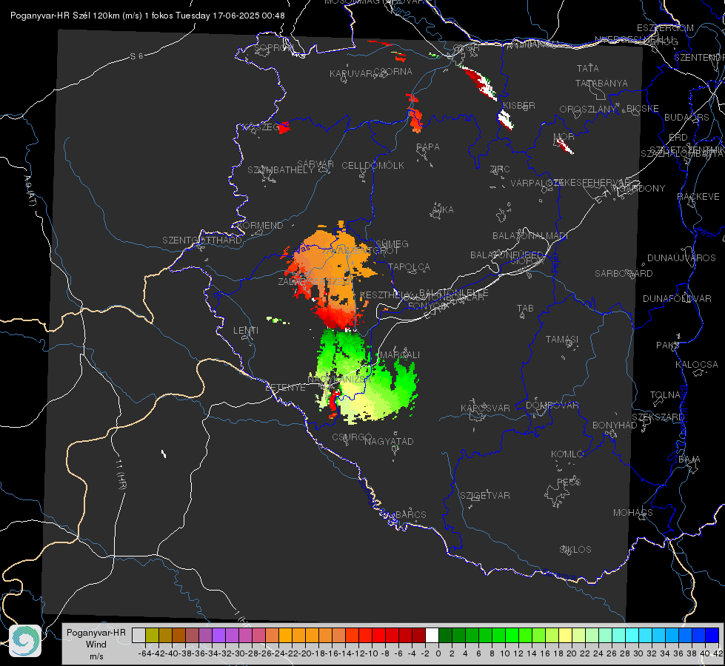Select the purple swatch between -34 and -32
The image size is (725, 666).
(218, 635)
